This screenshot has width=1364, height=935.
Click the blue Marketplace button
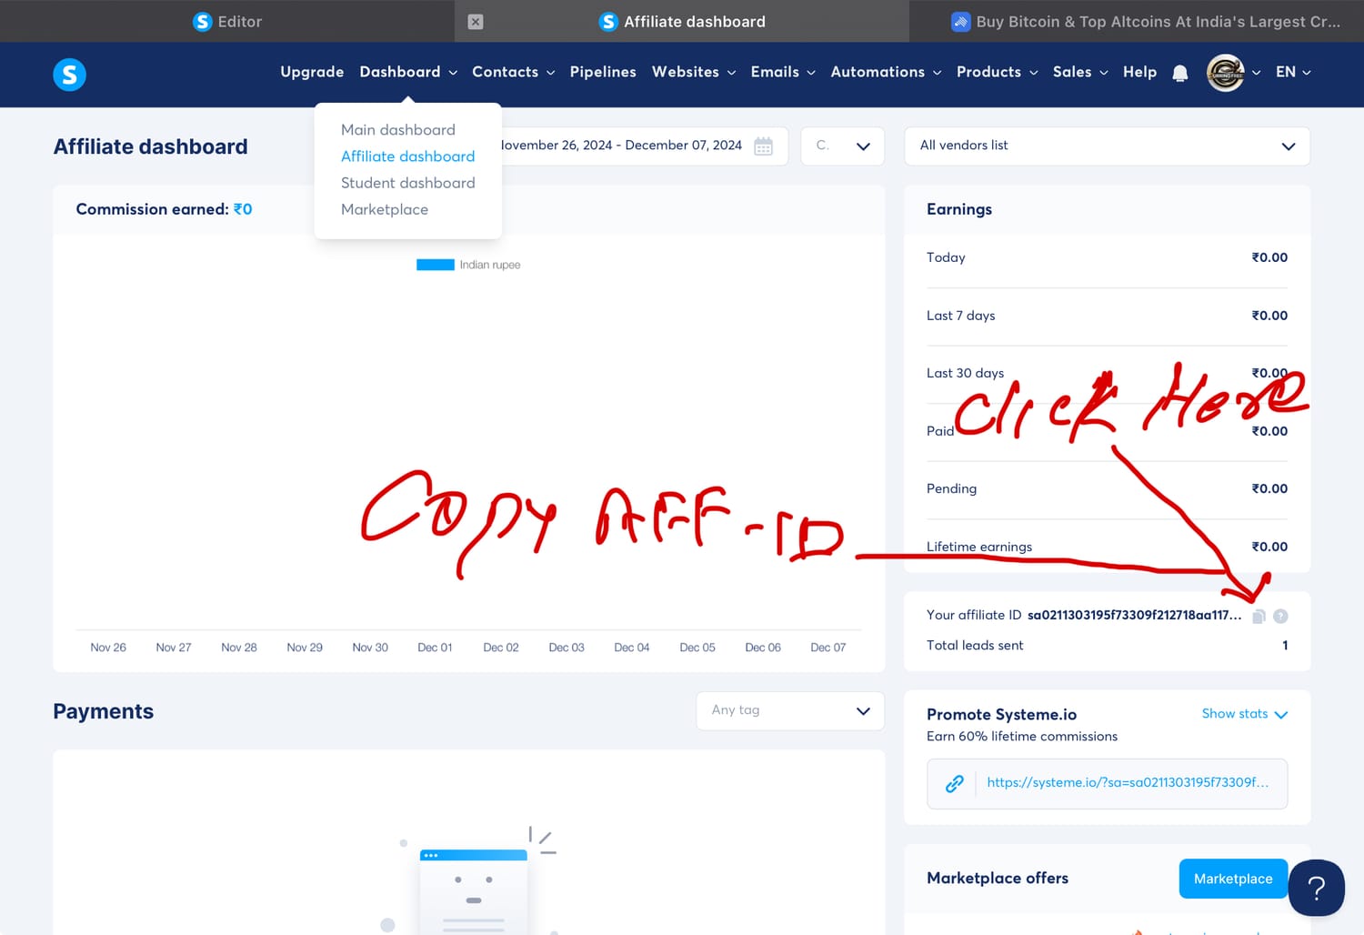click(x=1233, y=879)
